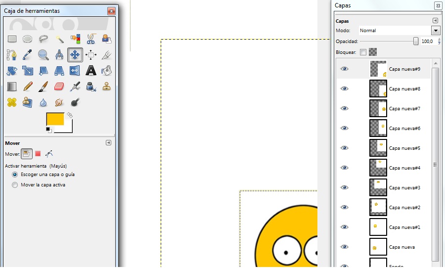Select the Rotate tool
The height and width of the screenshot is (268, 445).
12,71
